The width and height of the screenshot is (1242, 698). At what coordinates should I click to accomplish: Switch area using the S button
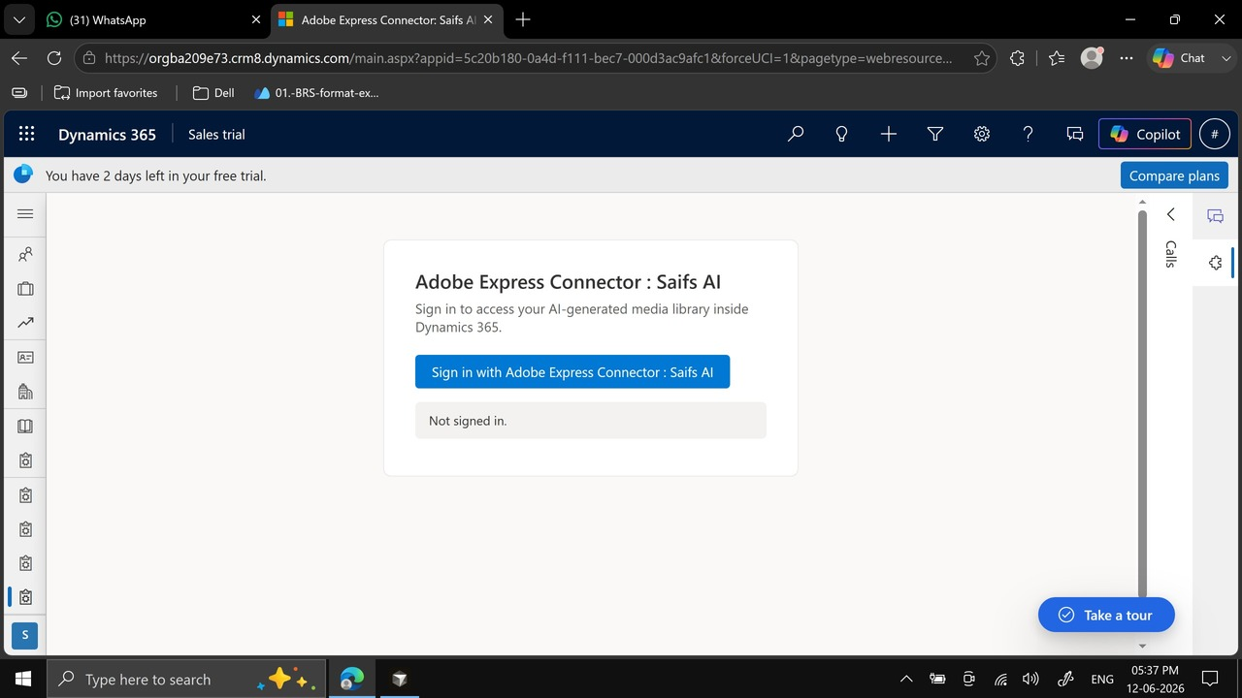25,635
